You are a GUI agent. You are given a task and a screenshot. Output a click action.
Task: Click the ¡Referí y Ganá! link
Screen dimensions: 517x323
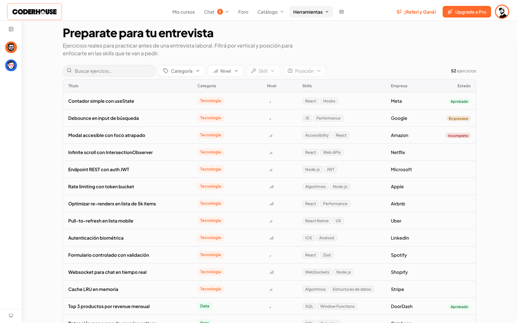click(x=416, y=12)
